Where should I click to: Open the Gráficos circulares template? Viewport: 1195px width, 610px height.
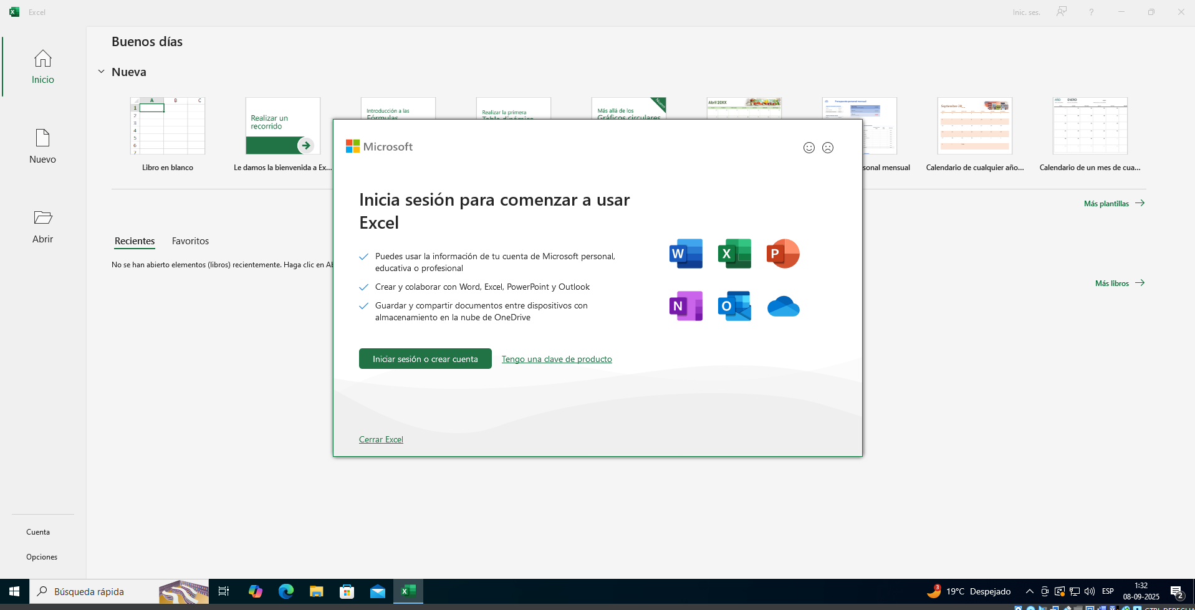pyautogui.click(x=629, y=108)
